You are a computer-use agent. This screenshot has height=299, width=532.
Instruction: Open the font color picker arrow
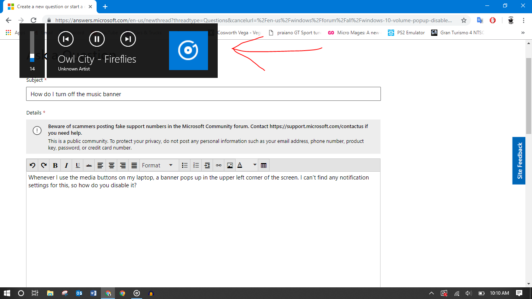point(255,165)
